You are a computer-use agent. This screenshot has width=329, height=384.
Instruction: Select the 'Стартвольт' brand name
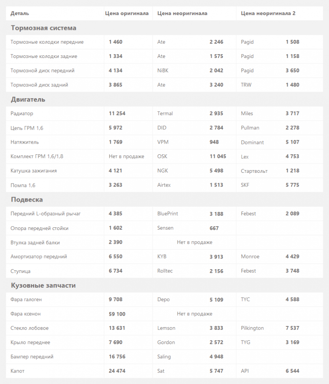point(254,171)
